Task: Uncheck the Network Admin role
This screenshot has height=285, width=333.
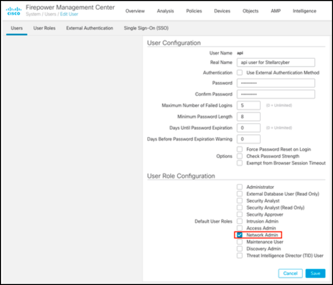Action: 240,235
